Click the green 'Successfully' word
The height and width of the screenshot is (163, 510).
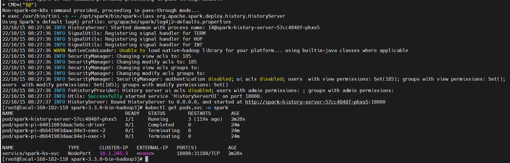[105, 96]
